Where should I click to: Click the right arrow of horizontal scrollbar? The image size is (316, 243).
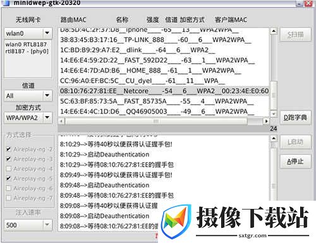tap(266, 121)
